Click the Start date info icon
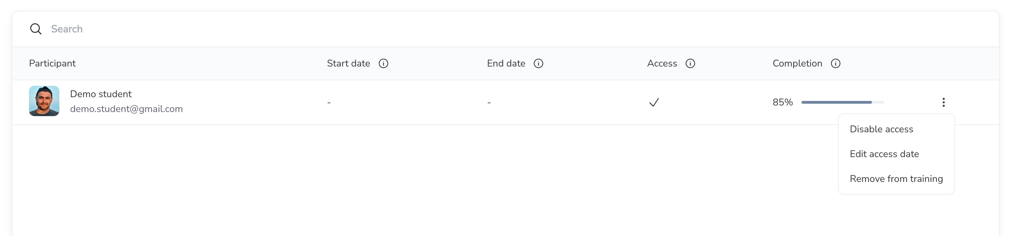 (383, 63)
